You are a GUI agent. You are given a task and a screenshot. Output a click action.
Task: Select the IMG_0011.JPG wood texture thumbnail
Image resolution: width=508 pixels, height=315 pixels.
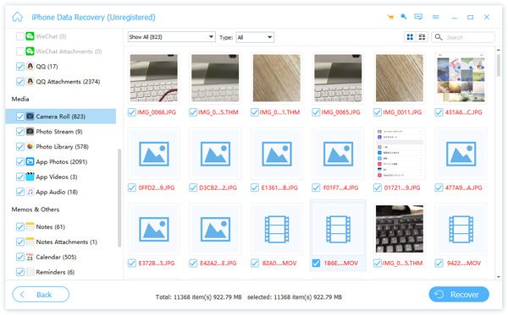click(x=399, y=78)
